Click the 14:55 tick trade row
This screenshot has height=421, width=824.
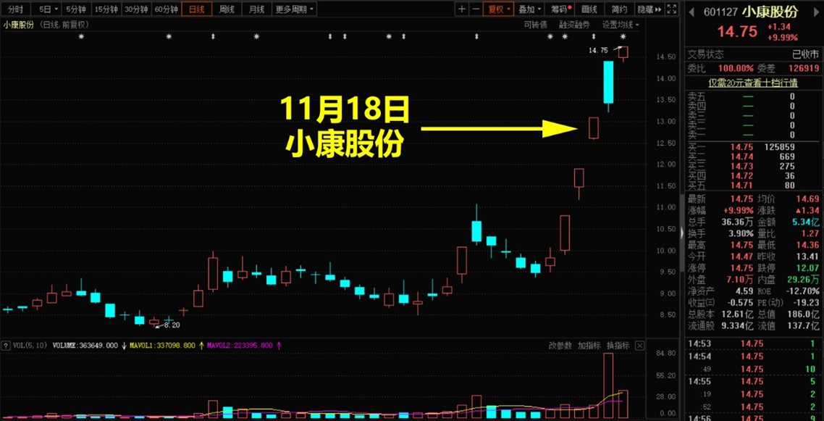pyautogui.click(x=752, y=381)
